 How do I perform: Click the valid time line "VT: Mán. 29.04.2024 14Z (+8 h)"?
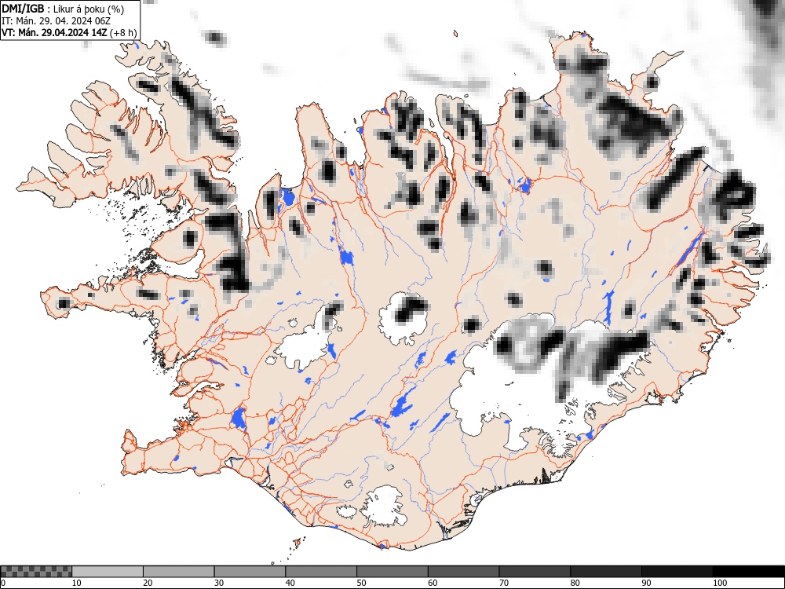[x=68, y=32]
